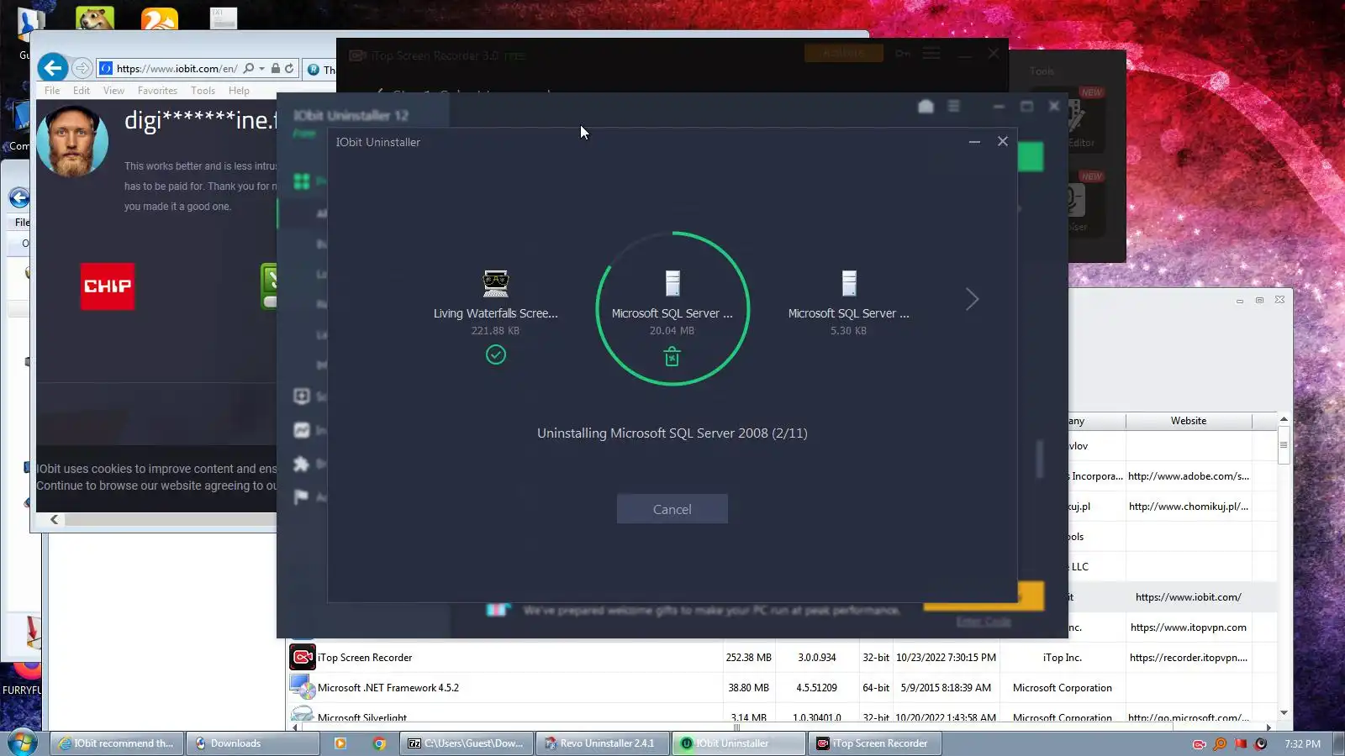This screenshot has height=756, width=1345.
Task: Cancel the SQL Server uninstall
Action: (x=672, y=509)
